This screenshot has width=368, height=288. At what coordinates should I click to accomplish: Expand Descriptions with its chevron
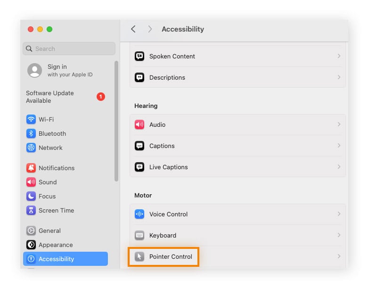[x=339, y=77]
